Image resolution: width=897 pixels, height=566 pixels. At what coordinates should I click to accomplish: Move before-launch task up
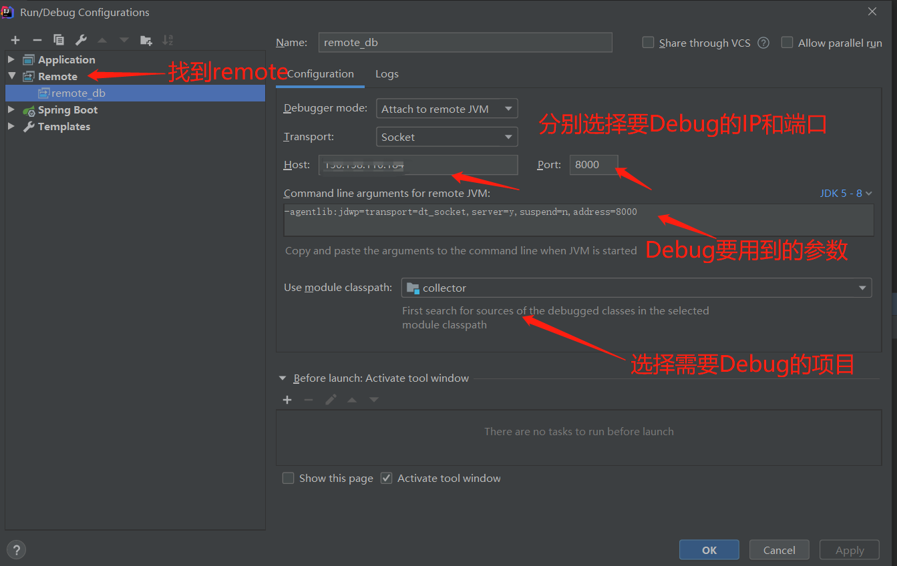pos(352,400)
